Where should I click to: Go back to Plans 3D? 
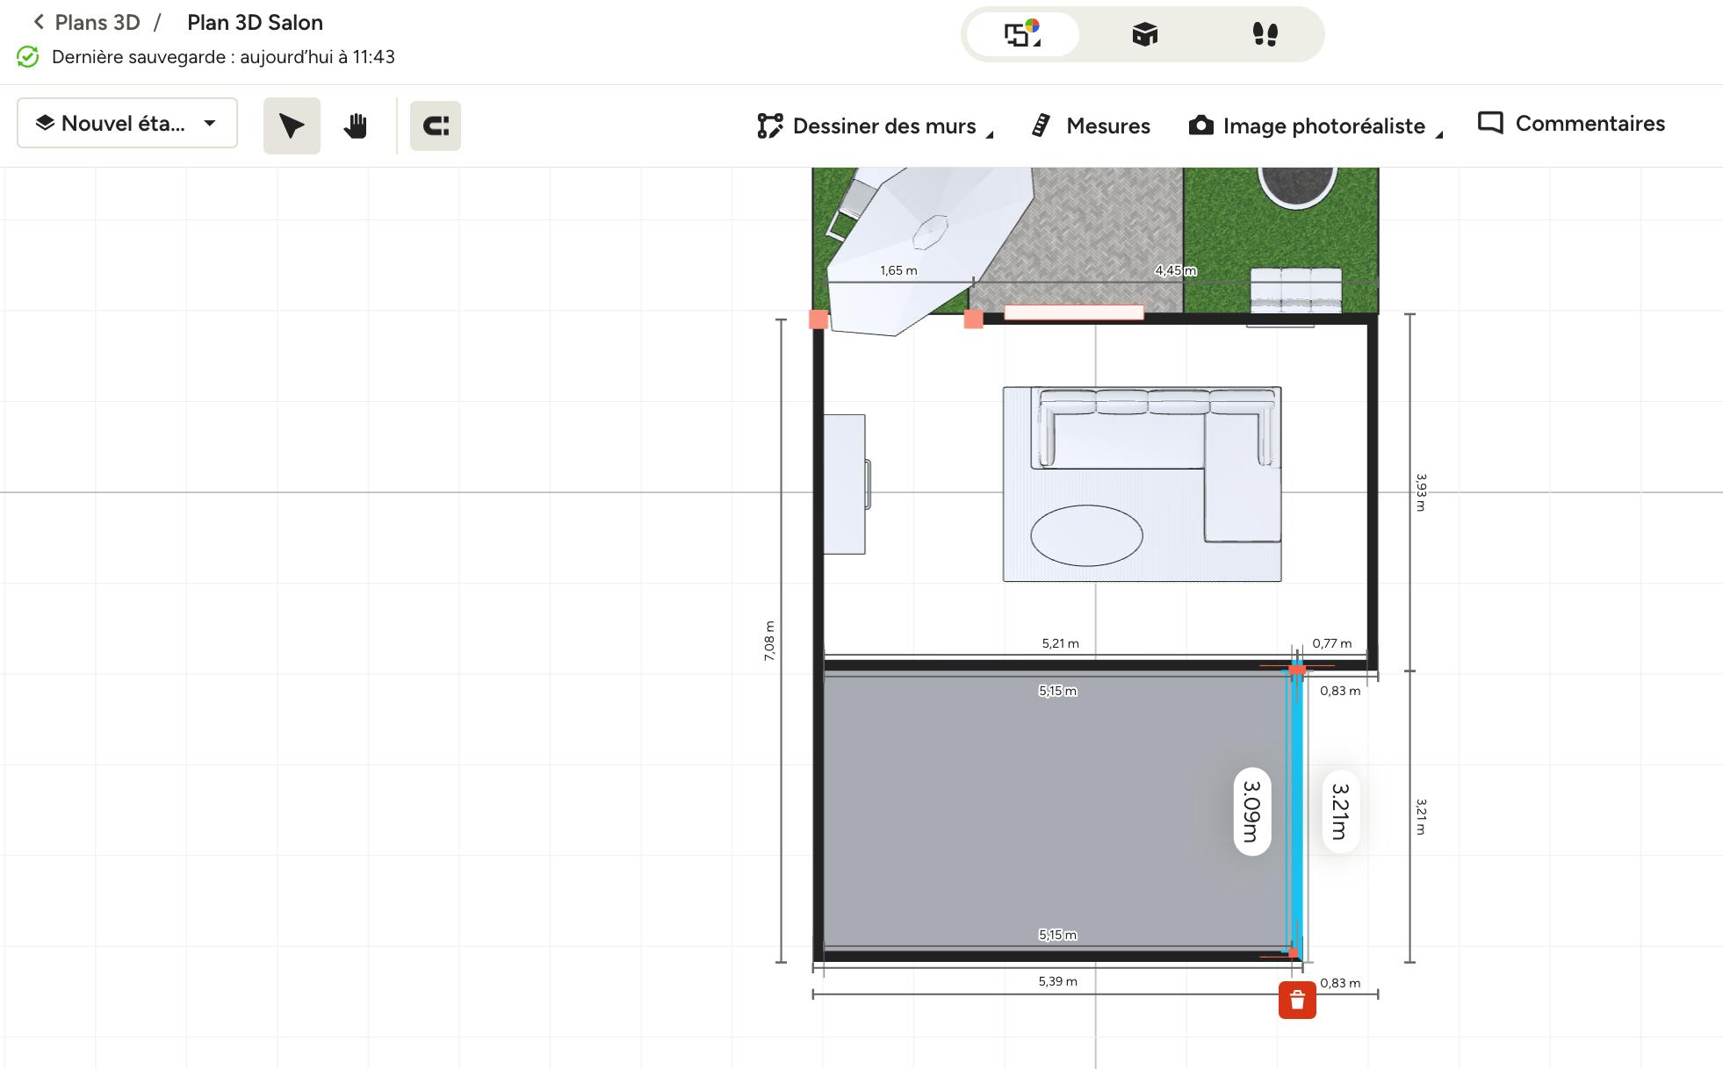[x=87, y=23]
